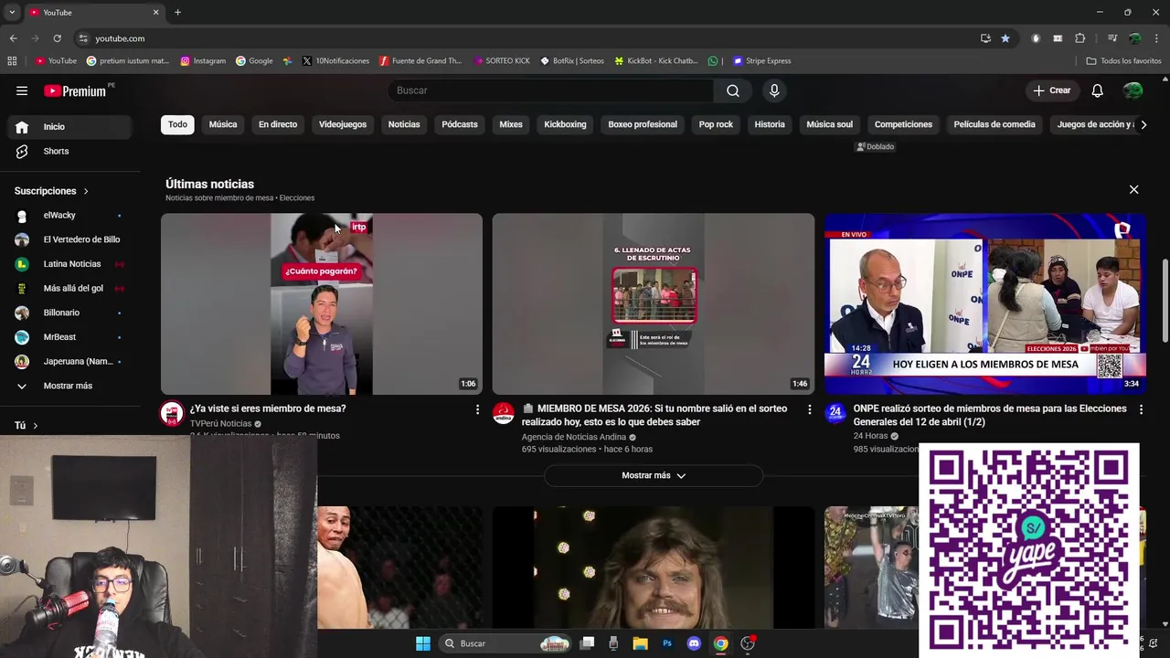Go to Inicio in the sidebar
1170x658 pixels.
click(x=70, y=127)
